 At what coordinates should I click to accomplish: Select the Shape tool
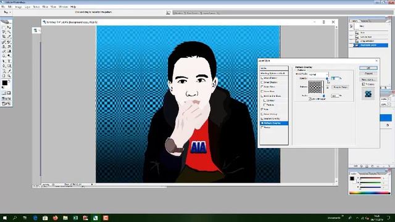tap(9, 66)
